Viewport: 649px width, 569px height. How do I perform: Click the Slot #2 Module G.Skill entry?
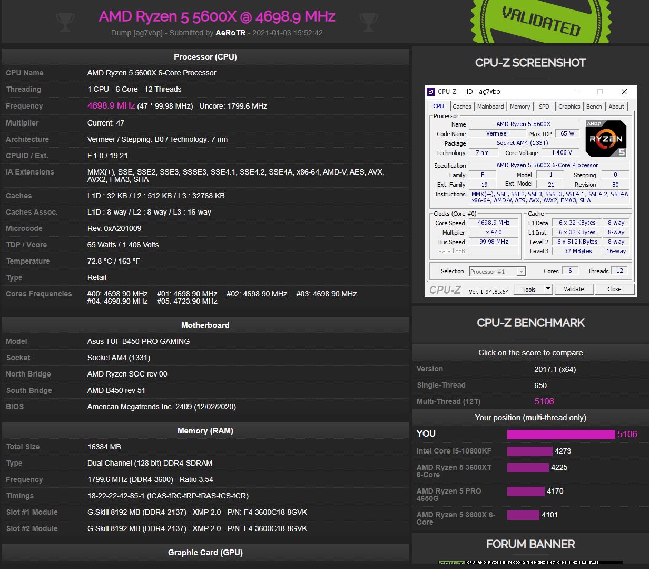click(197, 528)
